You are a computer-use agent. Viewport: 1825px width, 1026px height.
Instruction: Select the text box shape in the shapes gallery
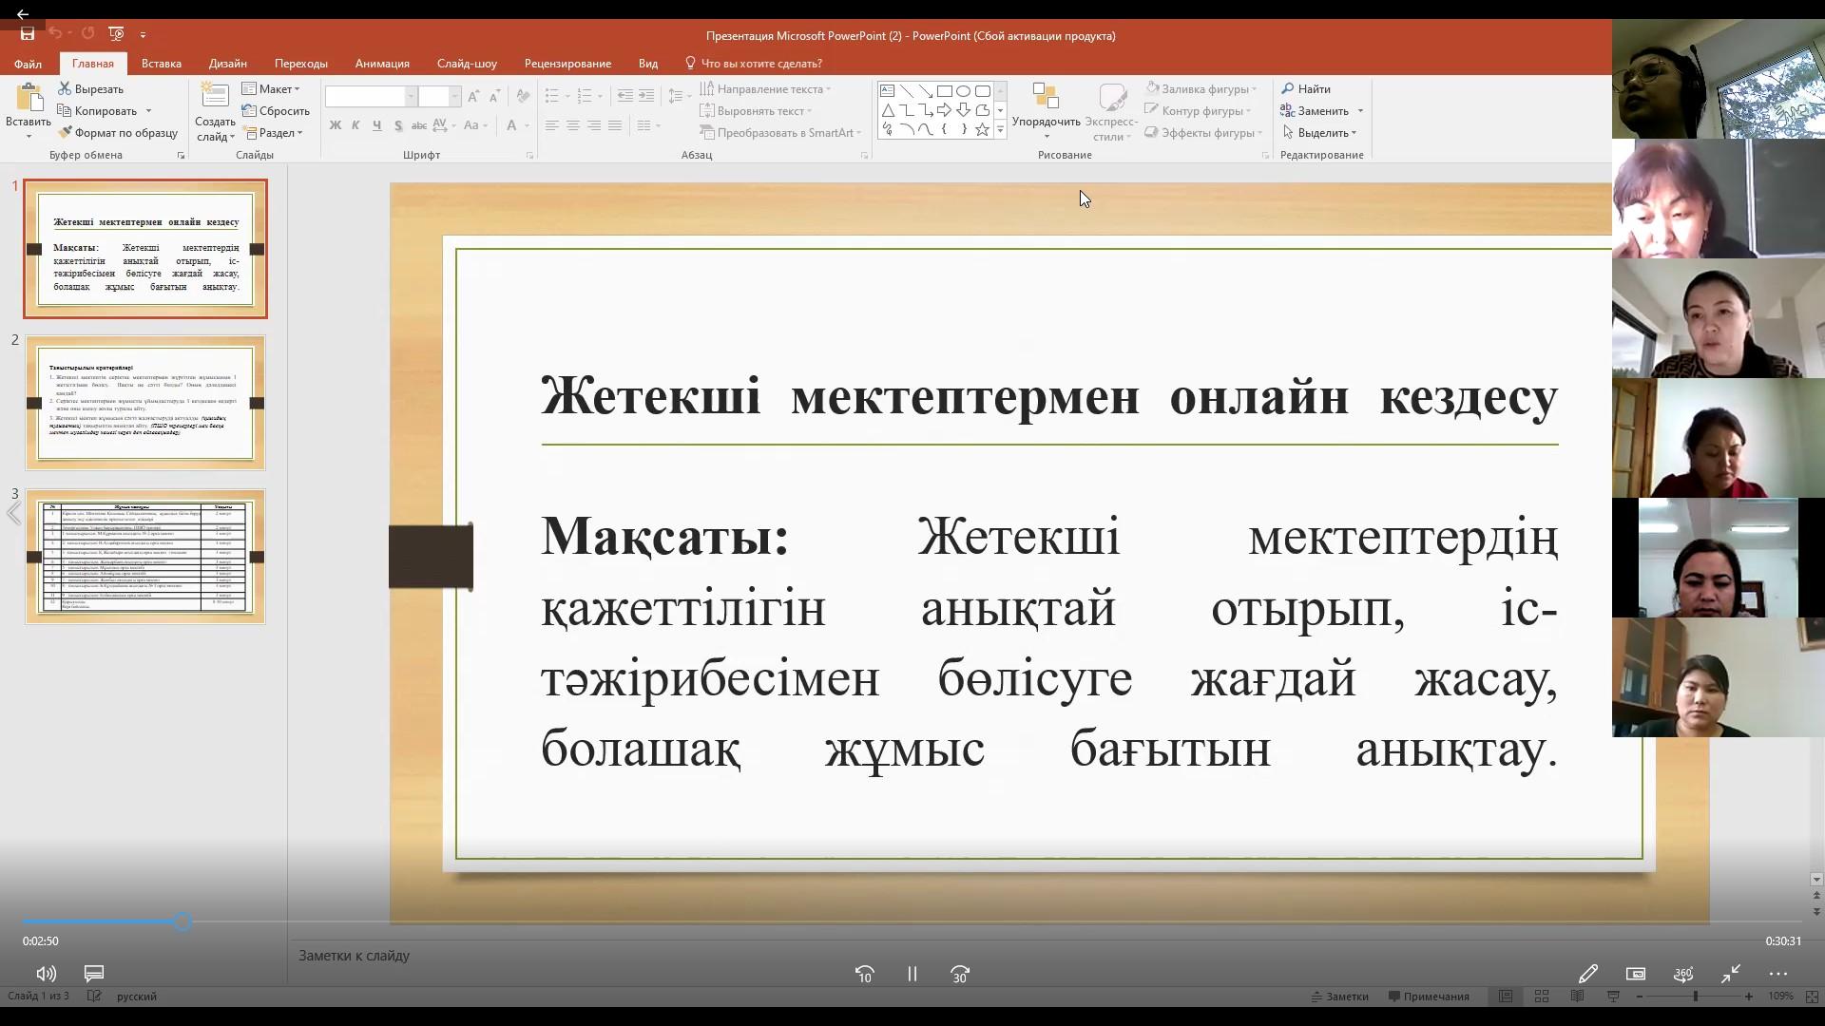[x=887, y=91]
